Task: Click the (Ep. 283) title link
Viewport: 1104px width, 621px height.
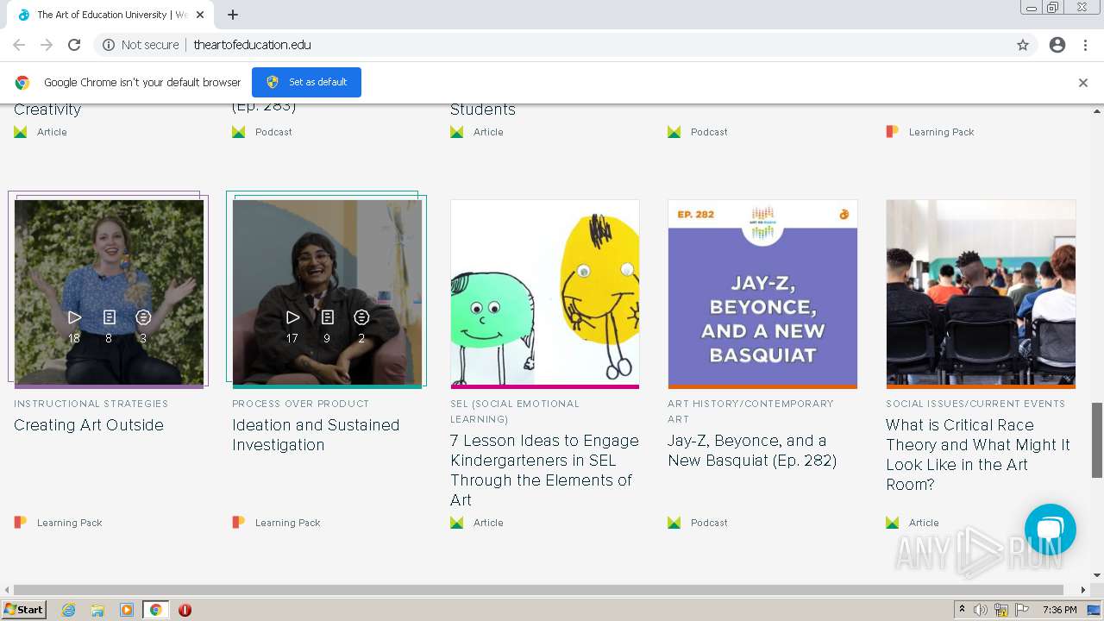Action: [x=264, y=107]
